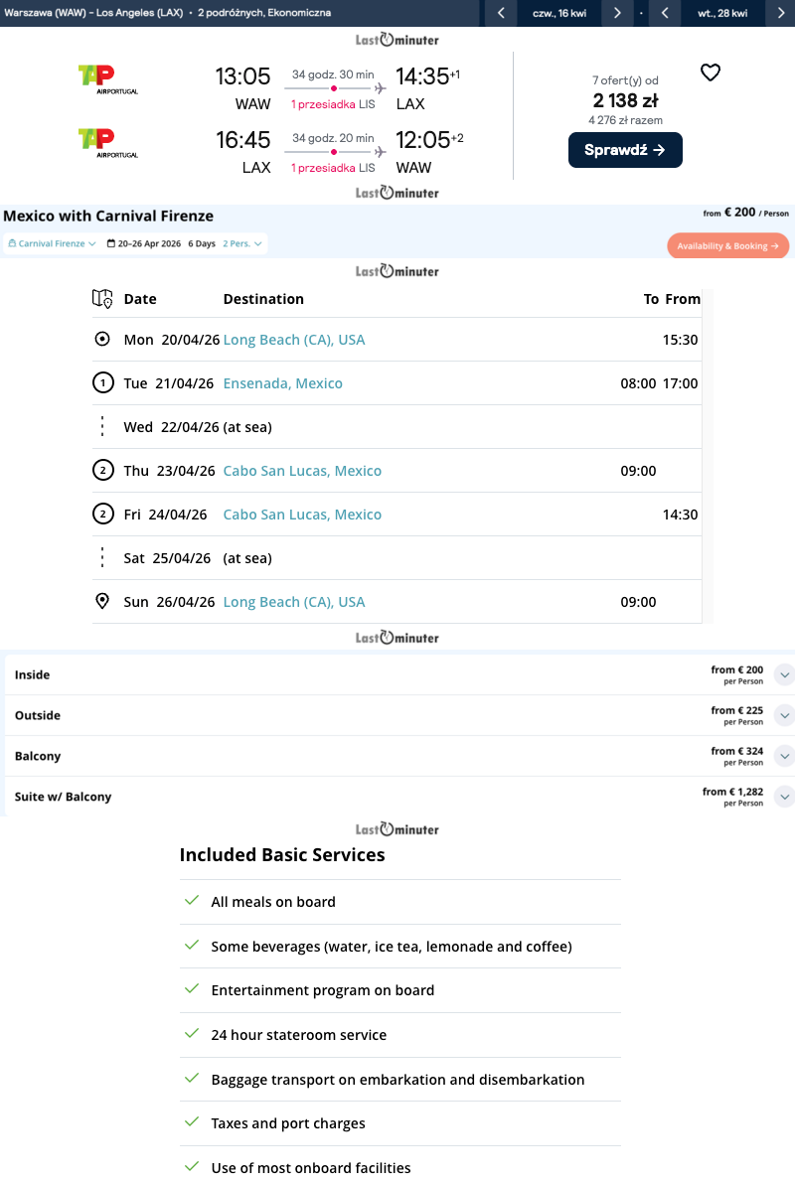Click TAP Air Portugal outbound flight logo

[107, 79]
